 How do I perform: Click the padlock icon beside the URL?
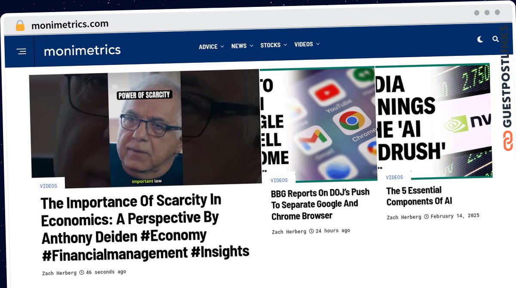[20, 26]
